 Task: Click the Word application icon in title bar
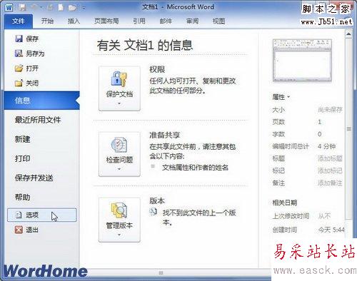coord(9,8)
